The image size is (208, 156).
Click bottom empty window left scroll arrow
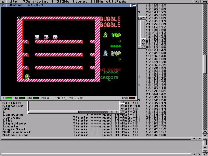[x=194, y=154]
